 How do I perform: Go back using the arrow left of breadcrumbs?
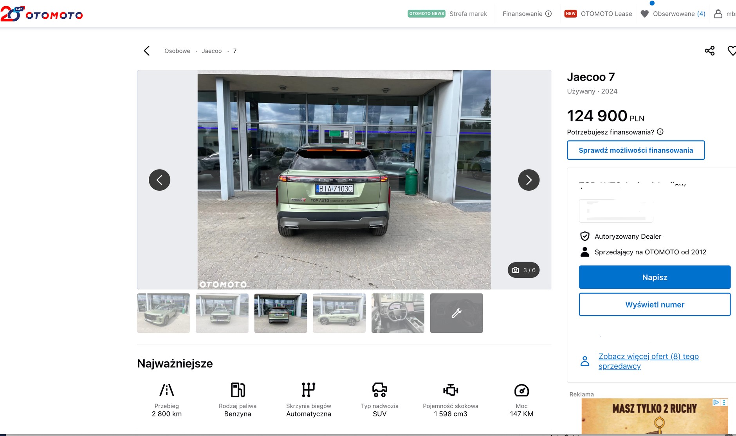click(147, 50)
